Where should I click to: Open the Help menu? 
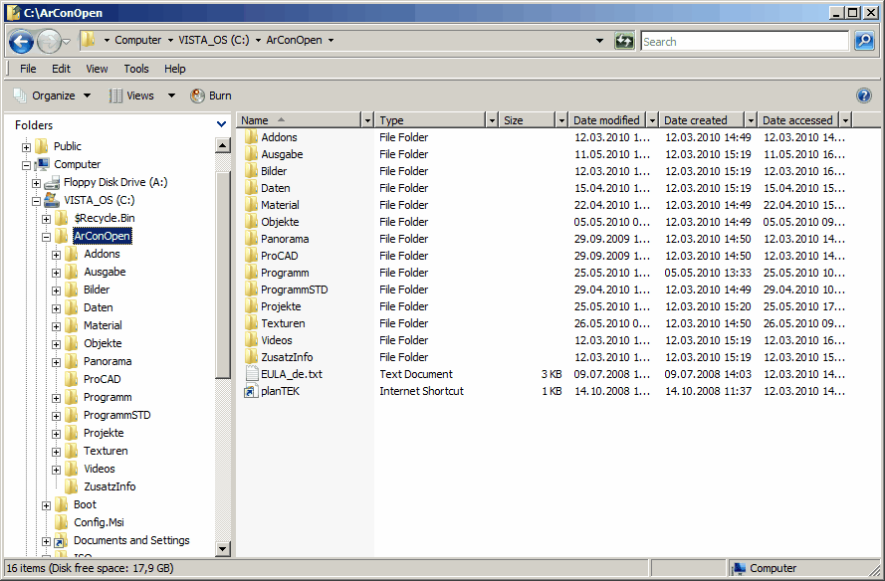pyautogui.click(x=174, y=69)
